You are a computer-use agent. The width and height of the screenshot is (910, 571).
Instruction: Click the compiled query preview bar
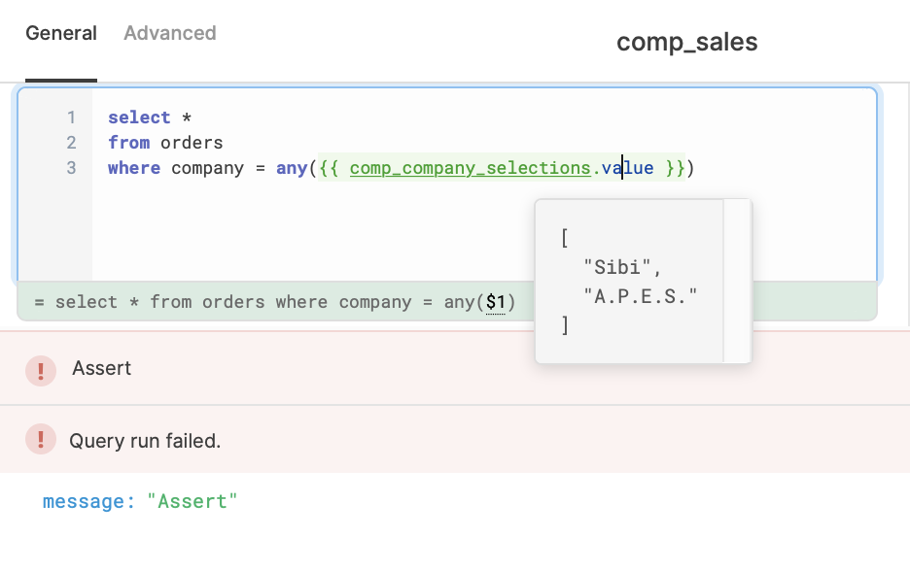click(292, 302)
